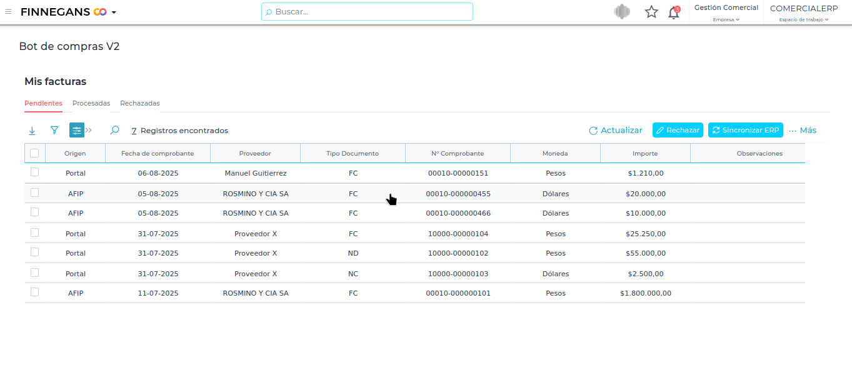
Task: Click the column settings sliders icon
Action: tap(76, 130)
